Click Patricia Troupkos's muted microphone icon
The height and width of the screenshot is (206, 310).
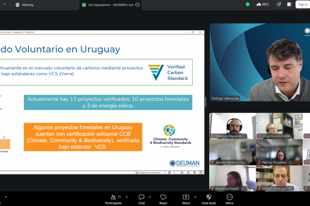click(x=259, y=162)
